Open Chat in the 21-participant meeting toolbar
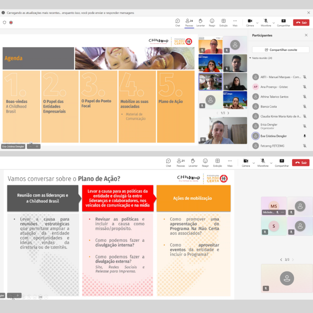This screenshot has width=313, height=313. coord(168,163)
